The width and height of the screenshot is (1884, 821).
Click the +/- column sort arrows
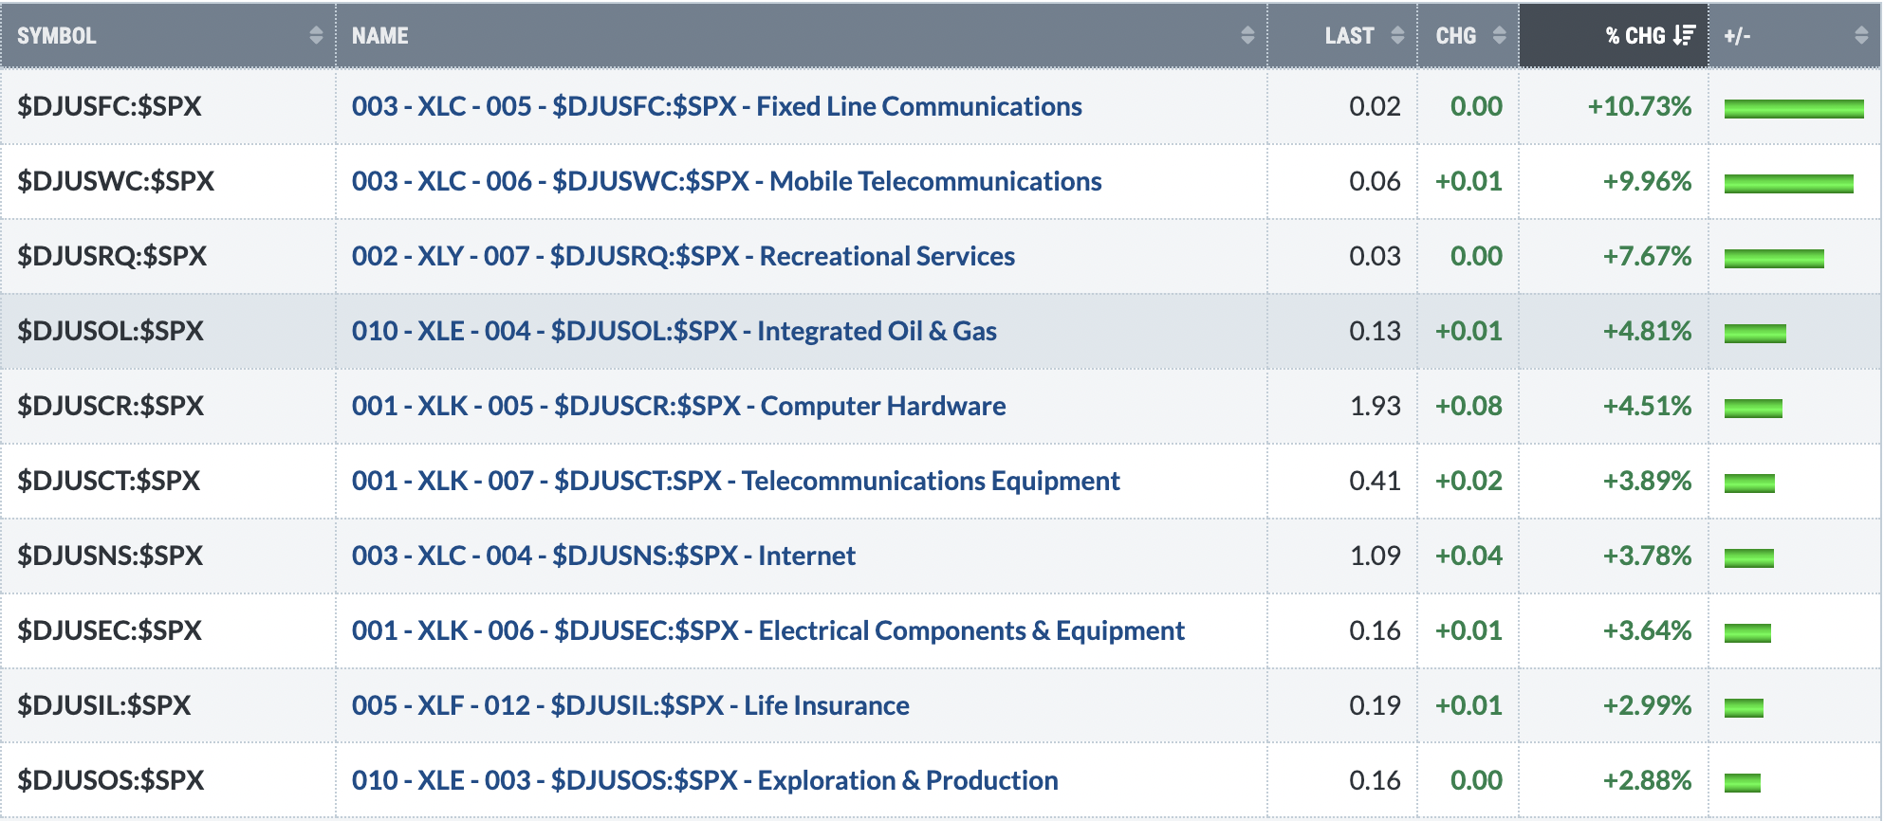[x=1861, y=36]
